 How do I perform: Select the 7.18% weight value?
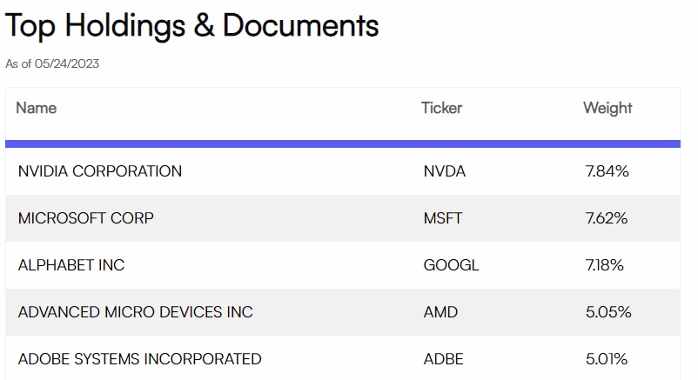(x=605, y=265)
